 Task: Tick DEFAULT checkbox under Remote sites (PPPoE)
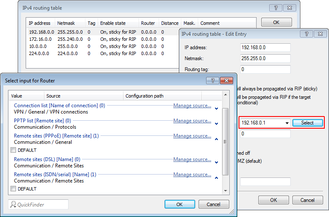click(13, 150)
